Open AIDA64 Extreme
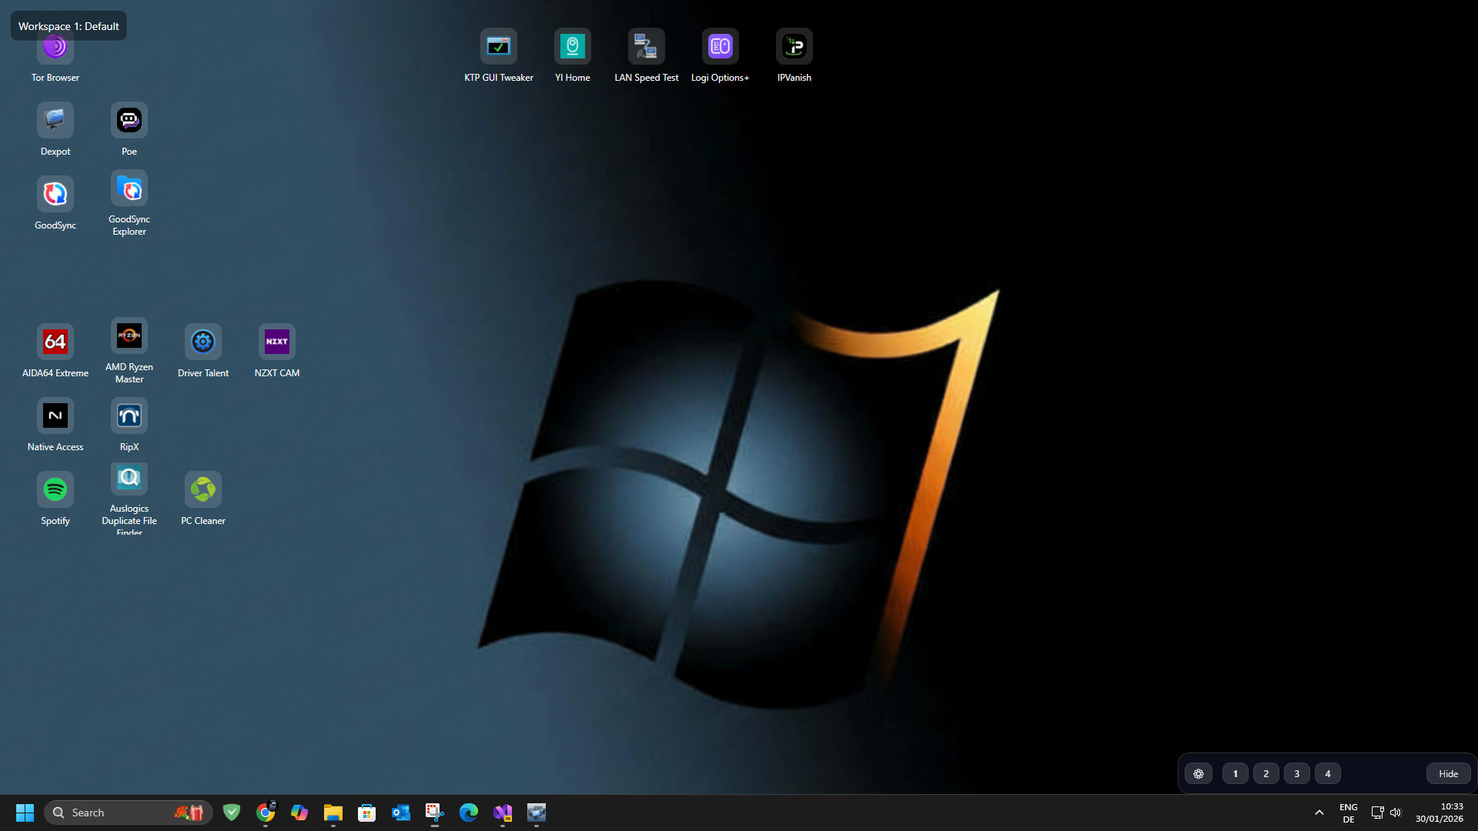Viewport: 1478px width, 831px height. point(55,342)
